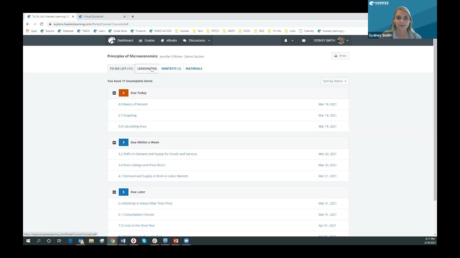Viewport: 460px width, 258px height.
Task: Open the Grade Book bookmark
Action: [118, 31]
